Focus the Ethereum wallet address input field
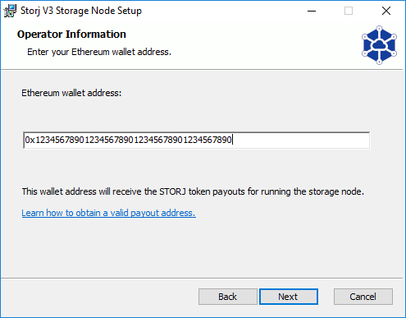Viewport: 406px width, 318px height. (x=197, y=141)
